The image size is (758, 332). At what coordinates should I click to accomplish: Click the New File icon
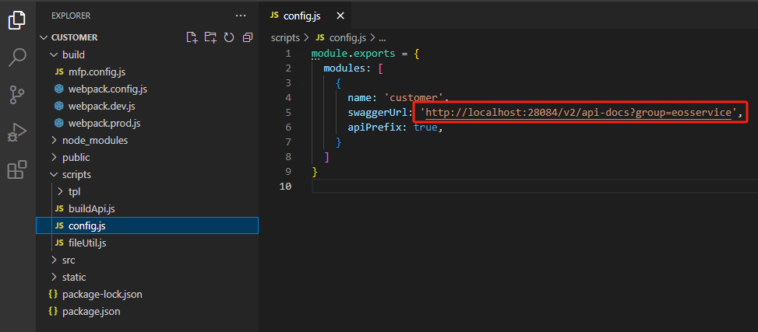point(192,37)
